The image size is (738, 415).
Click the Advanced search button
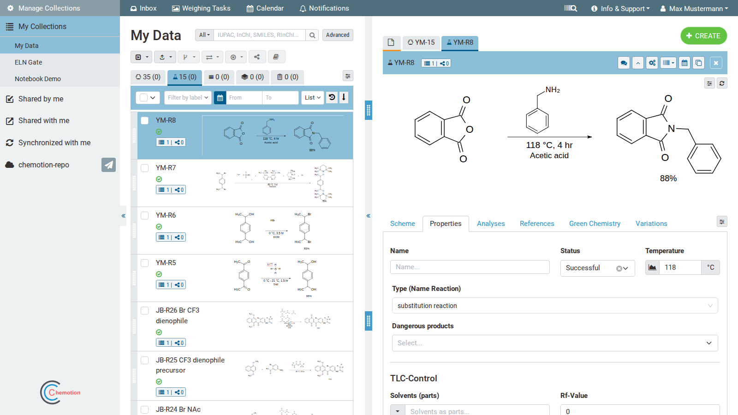[338, 35]
